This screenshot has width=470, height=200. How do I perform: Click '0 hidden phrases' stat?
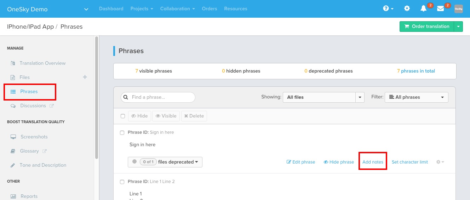click(241, 71)
